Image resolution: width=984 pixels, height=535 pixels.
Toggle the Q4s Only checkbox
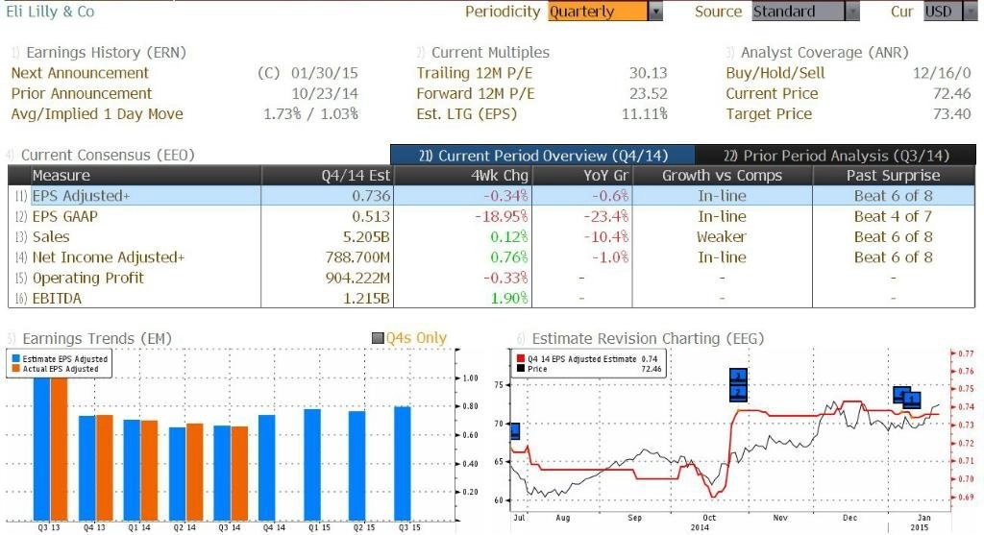point(378,339)
